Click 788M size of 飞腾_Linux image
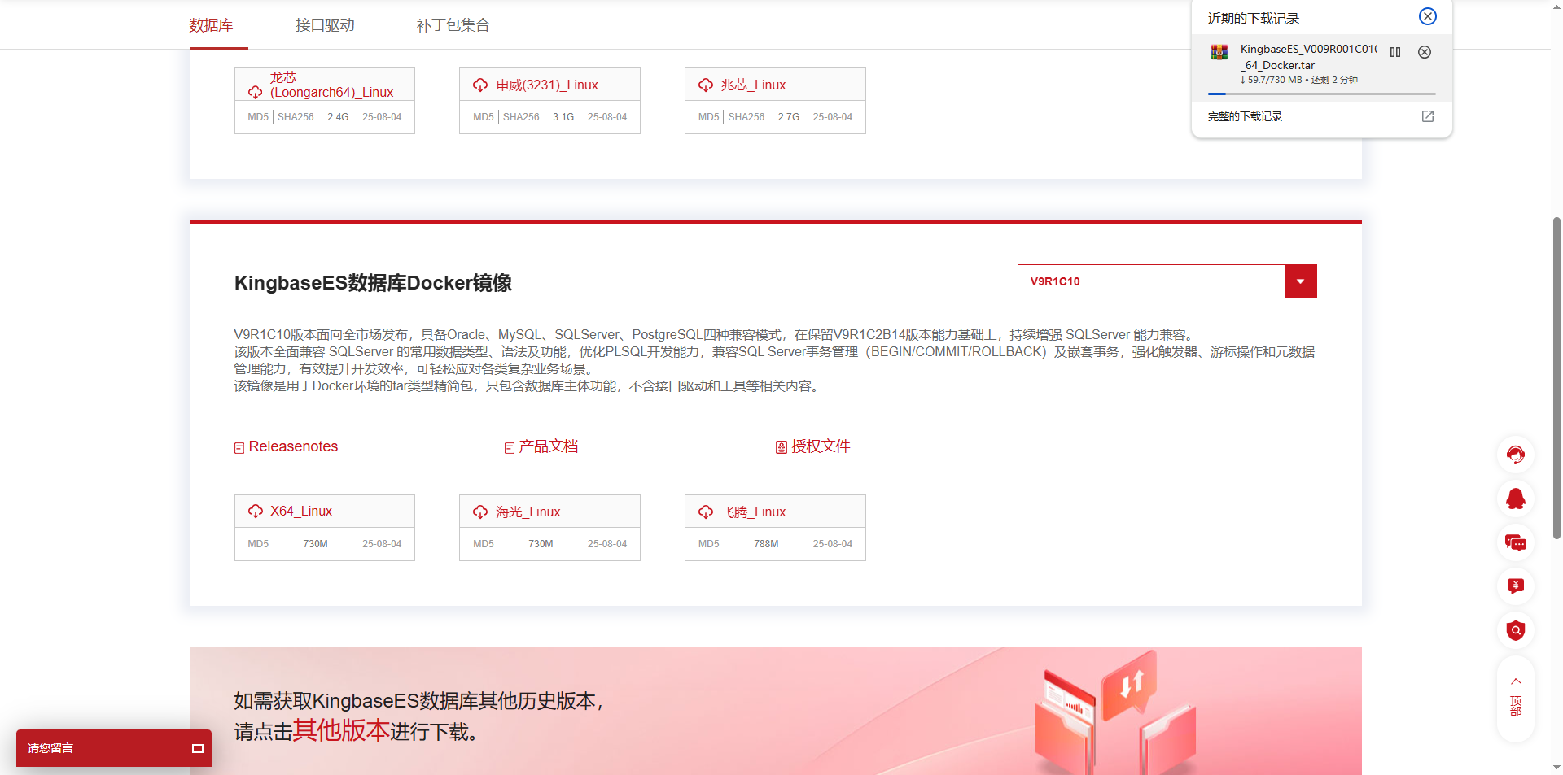Image resolution: width=1563 pixels, height=775 pixels. [x=766, y=544]
